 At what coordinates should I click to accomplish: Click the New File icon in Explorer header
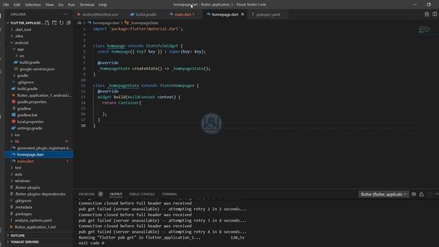pos(47,23)
